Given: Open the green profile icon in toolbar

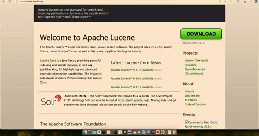Looking at the screenshot, I should pyautogui.click(x=245, y=1).
